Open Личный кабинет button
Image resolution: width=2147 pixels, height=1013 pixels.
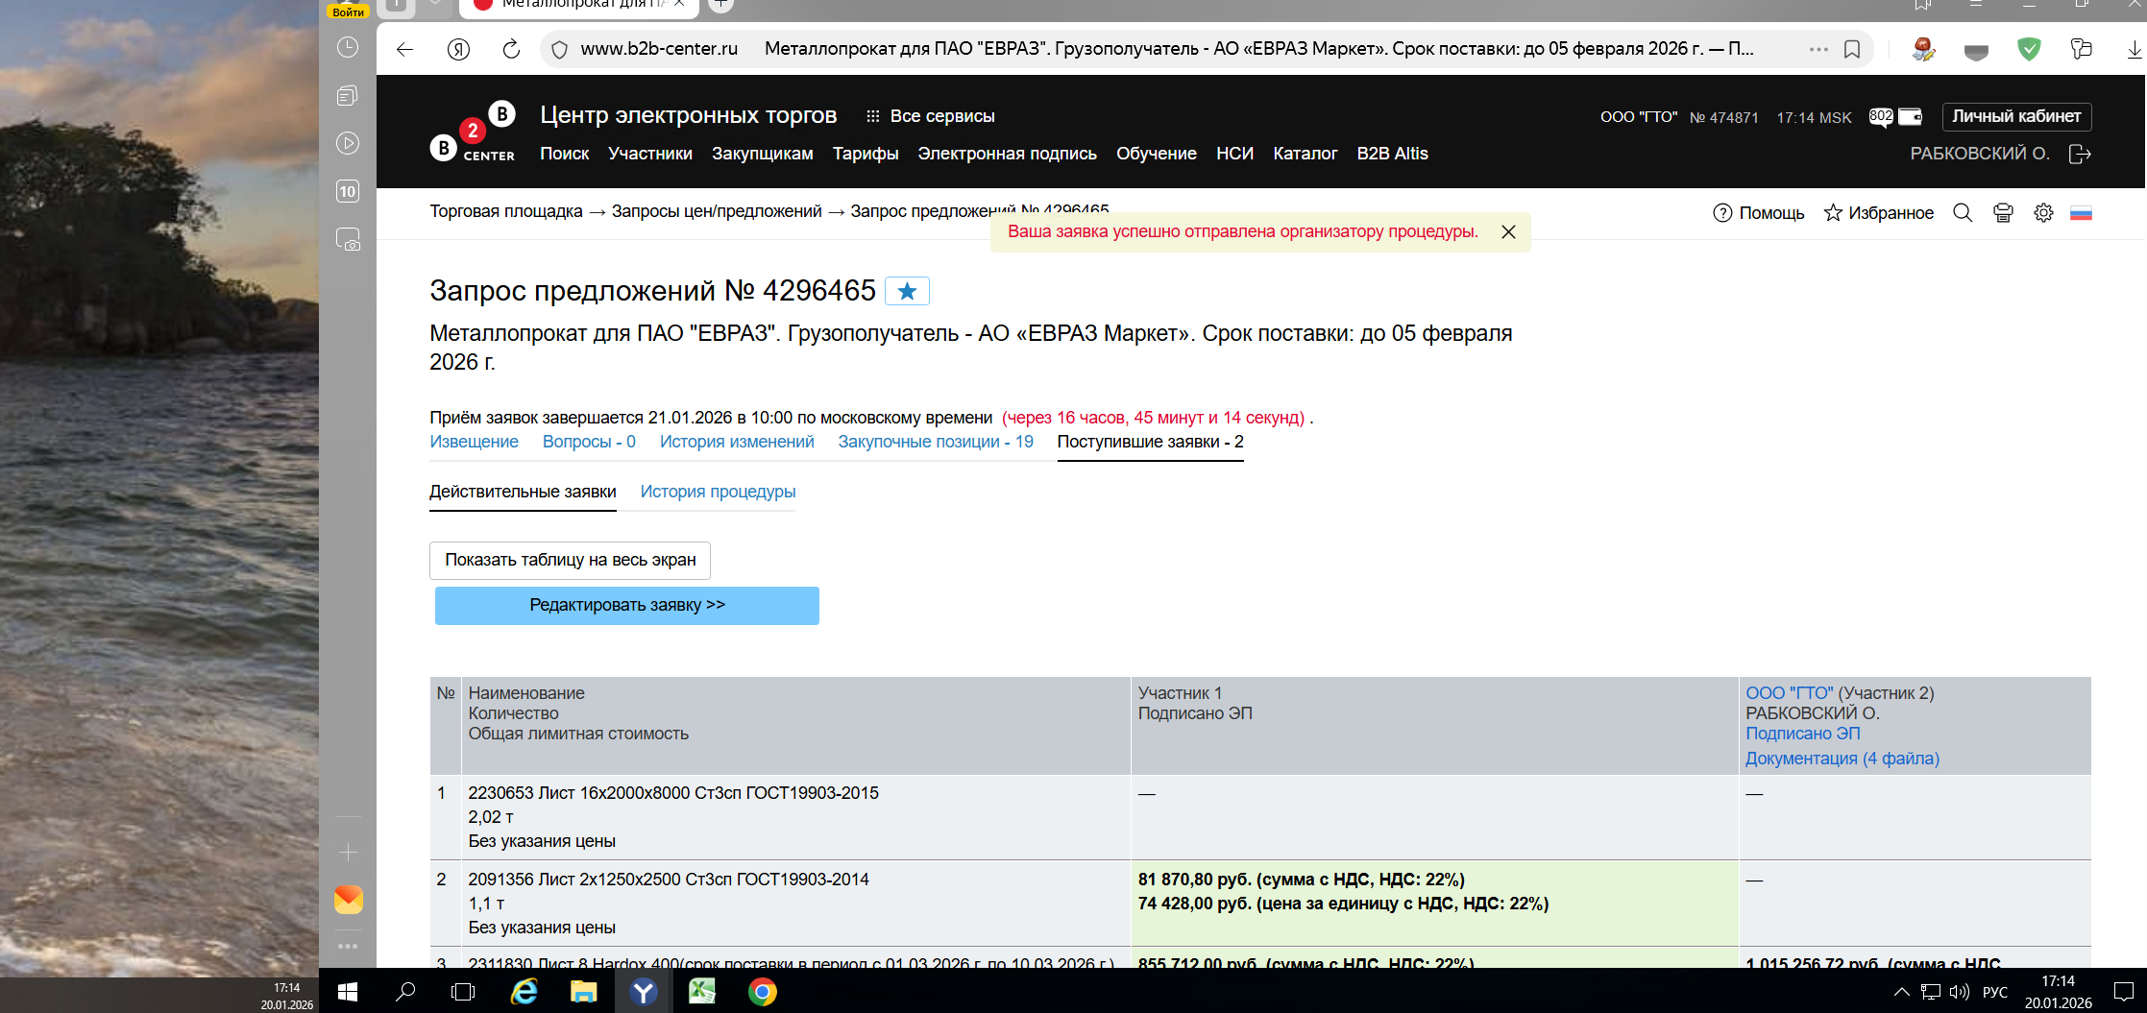[2016, 116]
